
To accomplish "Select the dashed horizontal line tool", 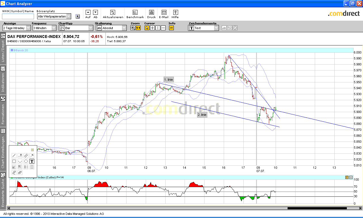I will click(x=20, y=155).
